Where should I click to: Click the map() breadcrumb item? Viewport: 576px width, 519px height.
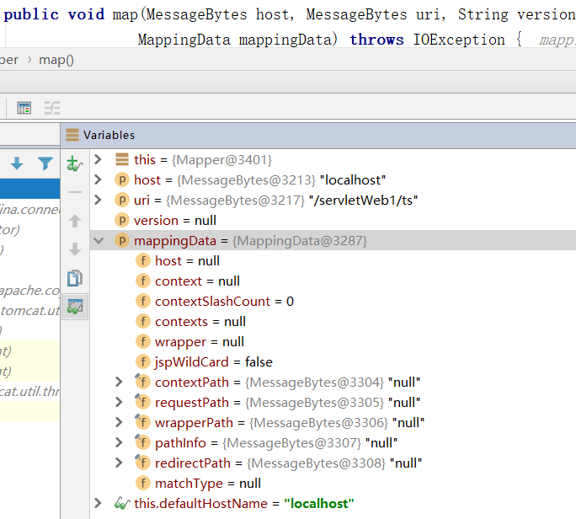click(56, 60)
